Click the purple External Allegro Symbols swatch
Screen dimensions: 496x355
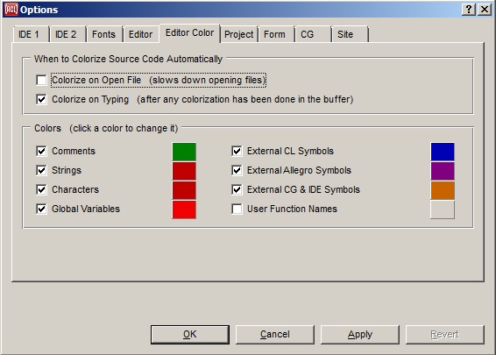443,171
